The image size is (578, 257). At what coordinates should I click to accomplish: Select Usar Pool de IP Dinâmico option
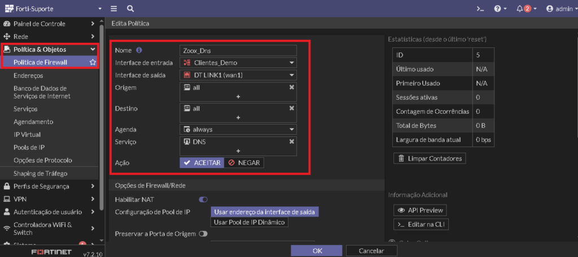249,223
